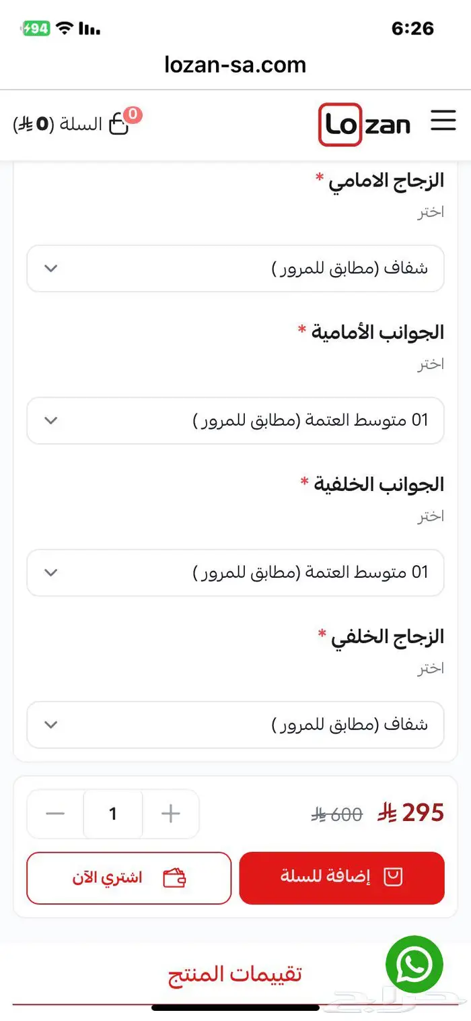Tap the bag icon on Add to Cart
This screenshot has height=1021, width=471.
point(393,877)
